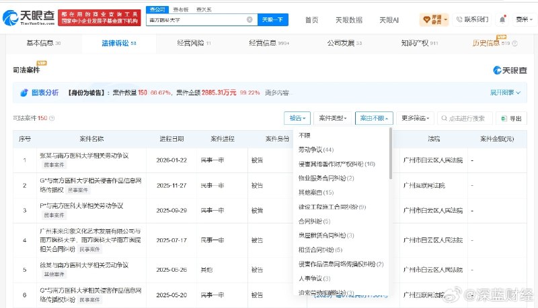
Task: Select 建设工程施工合同纠纷 (9) option
Action: coord(332,207)
